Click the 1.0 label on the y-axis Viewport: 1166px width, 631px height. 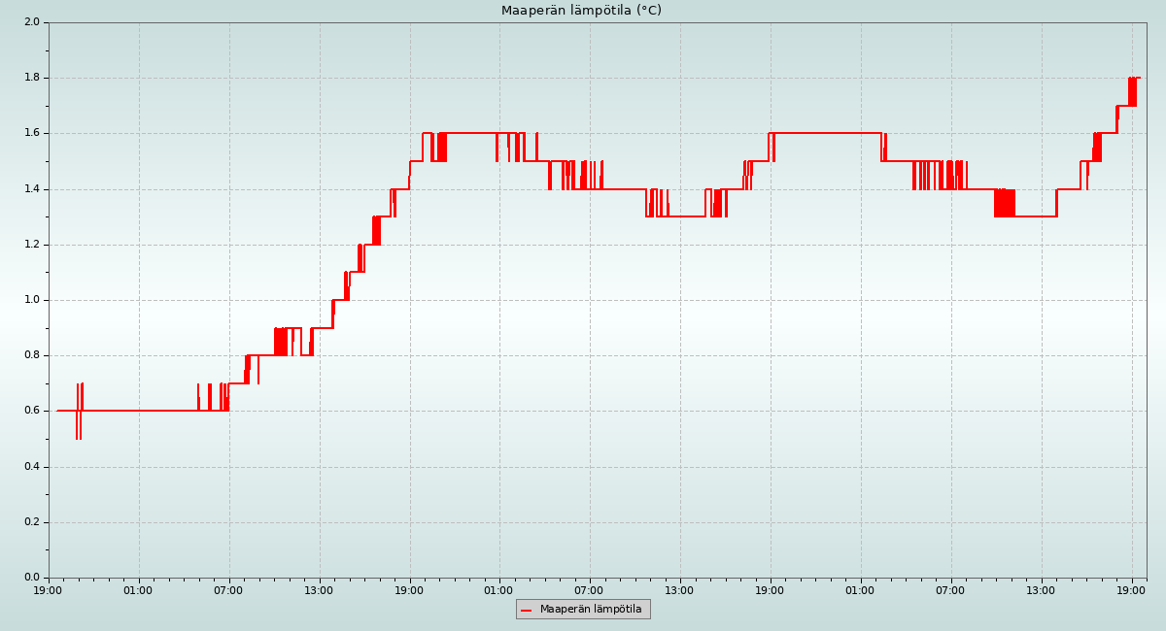coord(31,300)
